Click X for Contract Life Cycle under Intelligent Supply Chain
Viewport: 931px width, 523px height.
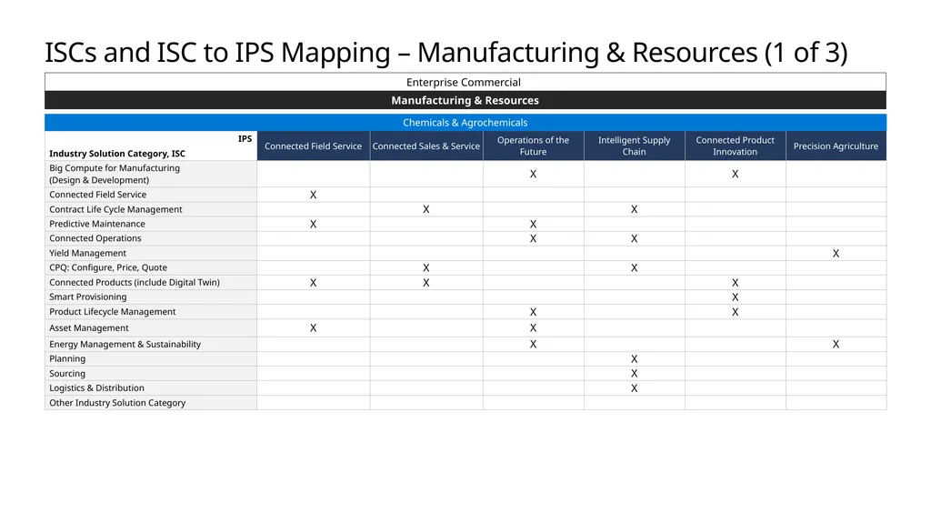pos(634,209)
